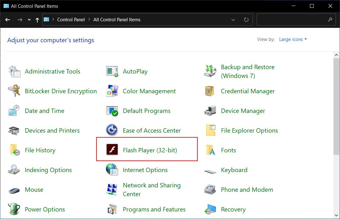Screen dimensions: 340x219
Task: Click the Credential Manager safe icon
Action: 210,91
